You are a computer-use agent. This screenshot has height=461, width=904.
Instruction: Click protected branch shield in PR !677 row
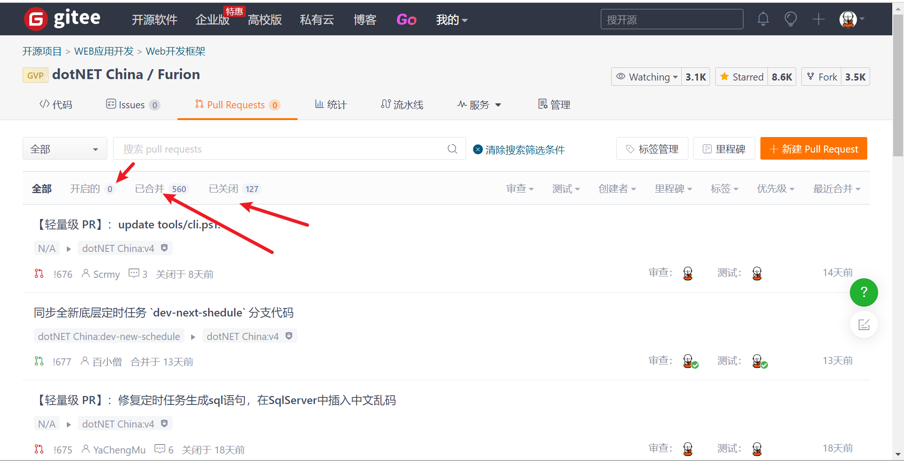point(289,336)
